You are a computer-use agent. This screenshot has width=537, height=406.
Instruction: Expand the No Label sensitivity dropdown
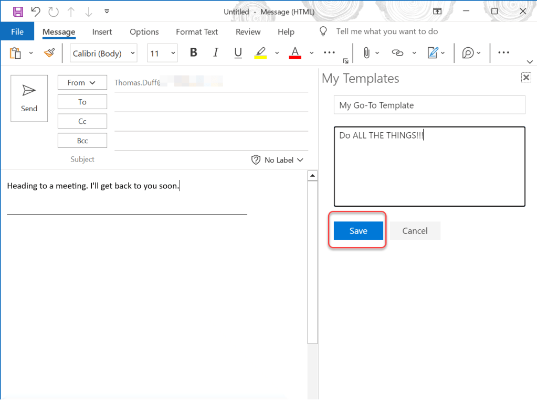point(278,160)
